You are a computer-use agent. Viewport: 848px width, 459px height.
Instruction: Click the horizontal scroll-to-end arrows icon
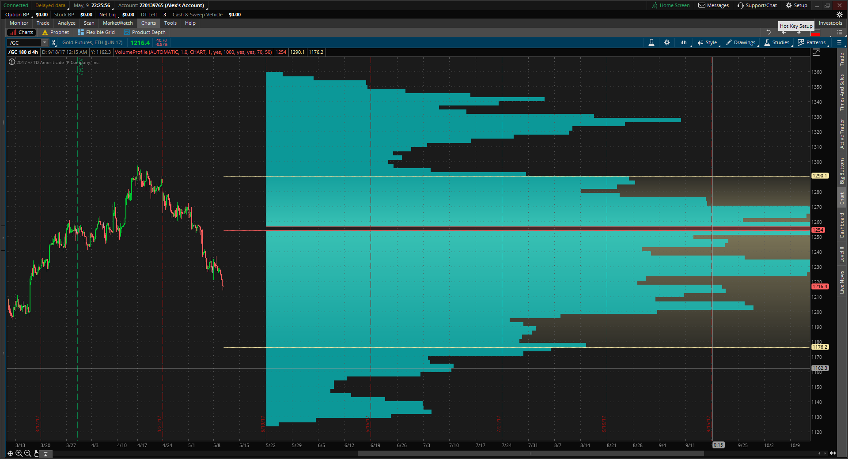pyautogui.click(x=833, y=453)
